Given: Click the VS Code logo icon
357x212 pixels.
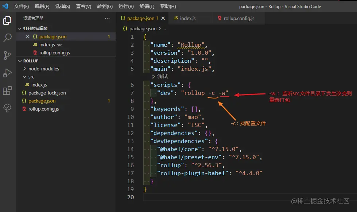Looking at the screenshot, I should 5,6.
